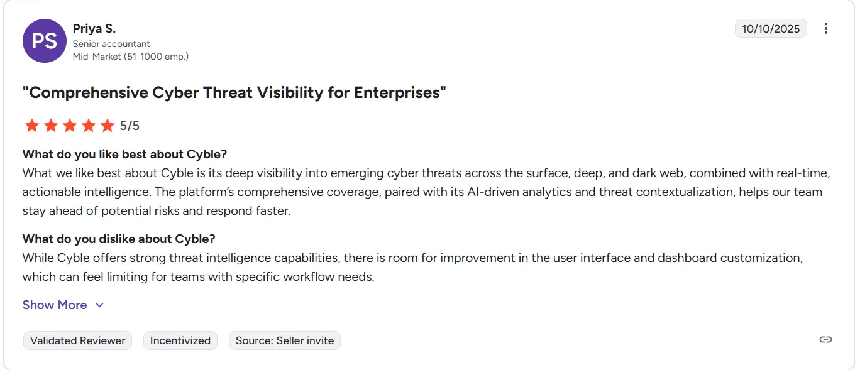Screen dimensions: 855x370
Task: Open the three-dot review options menu
Action: (x=826, y=28)
